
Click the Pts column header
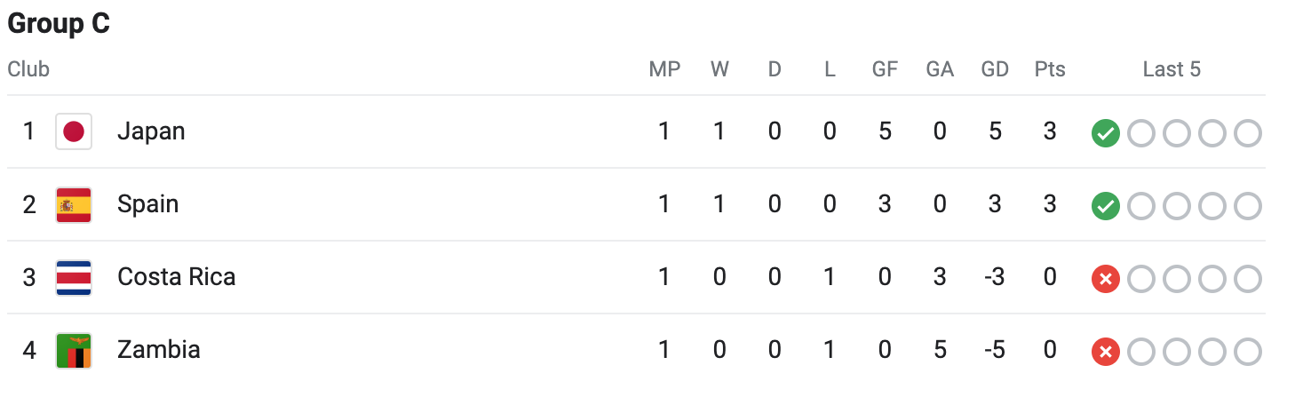pos(1049,69)
